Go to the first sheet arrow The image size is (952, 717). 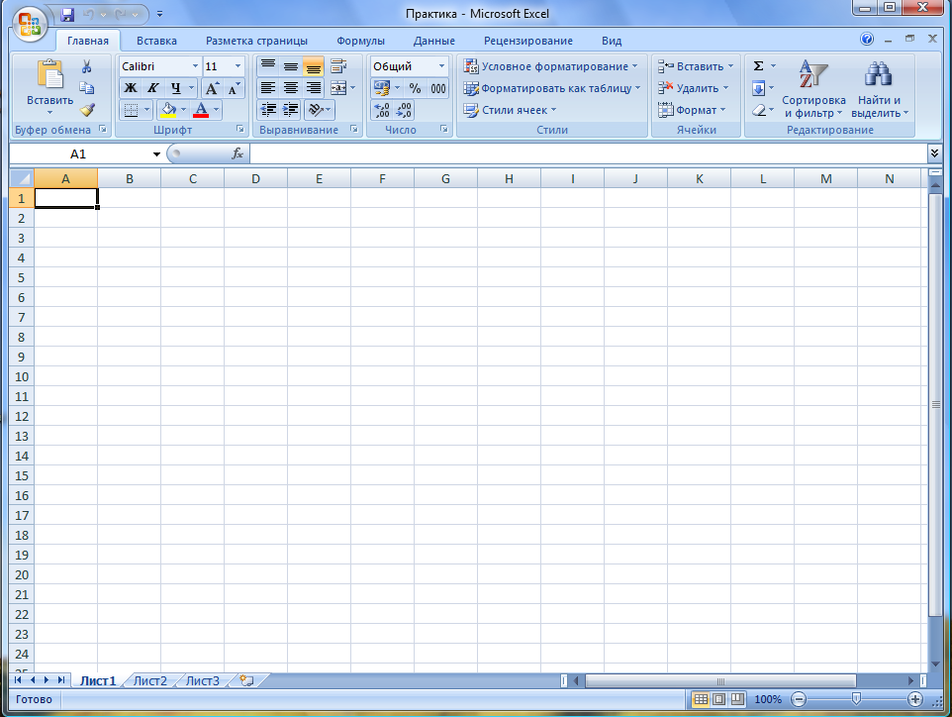pos(18,680)
